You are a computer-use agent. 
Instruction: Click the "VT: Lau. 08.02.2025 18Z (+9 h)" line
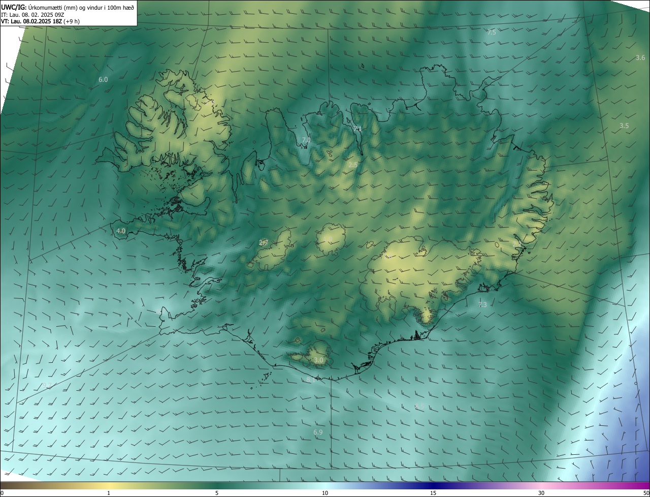click(40, 21)
